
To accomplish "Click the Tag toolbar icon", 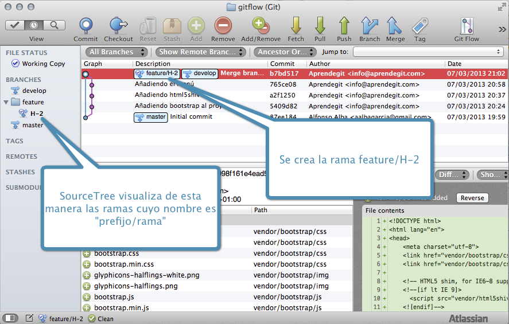I will point(419,26).
